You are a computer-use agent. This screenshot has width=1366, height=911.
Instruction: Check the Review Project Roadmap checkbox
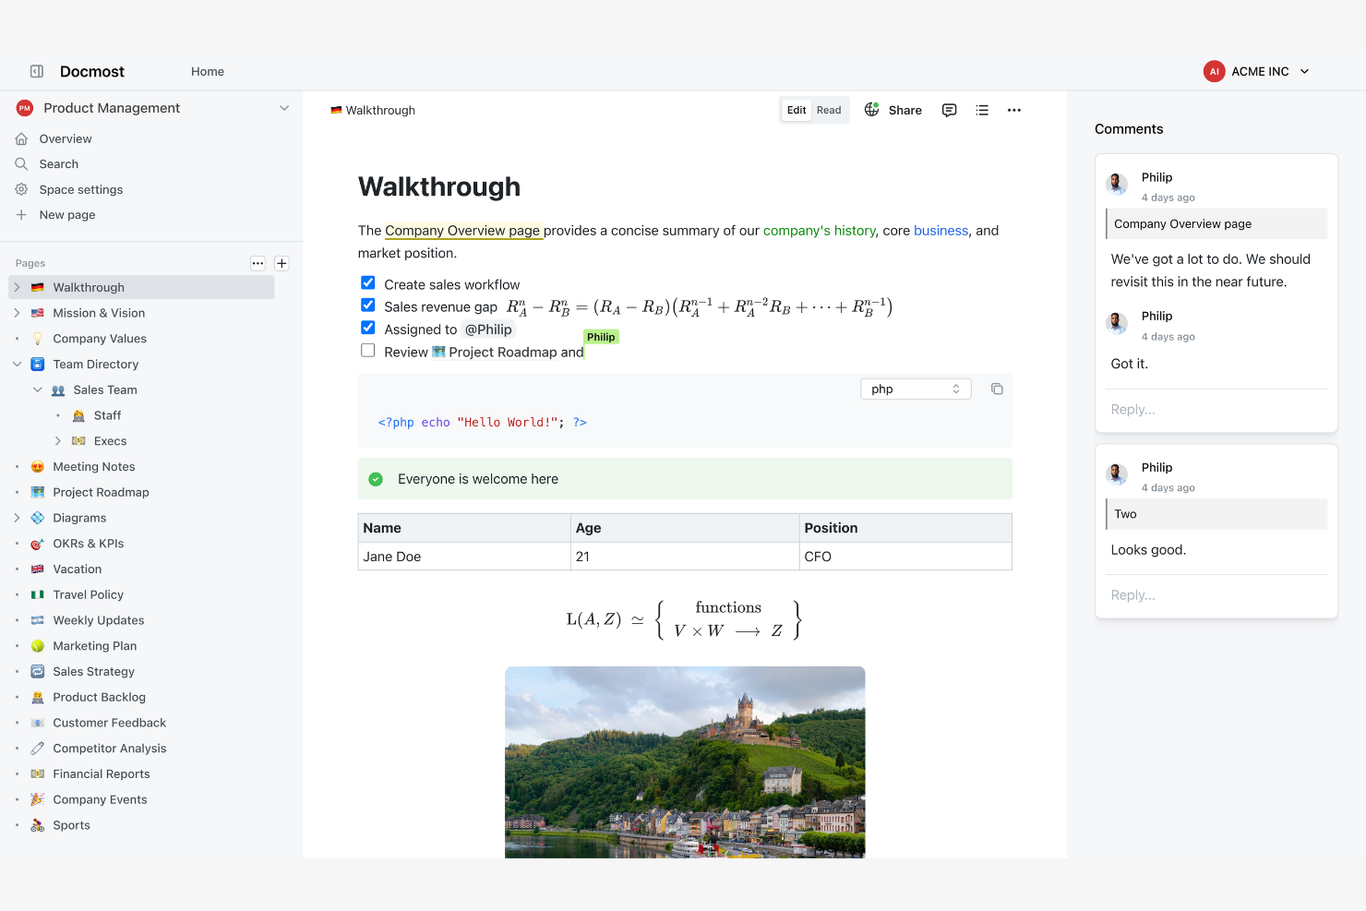pos(368,351)
